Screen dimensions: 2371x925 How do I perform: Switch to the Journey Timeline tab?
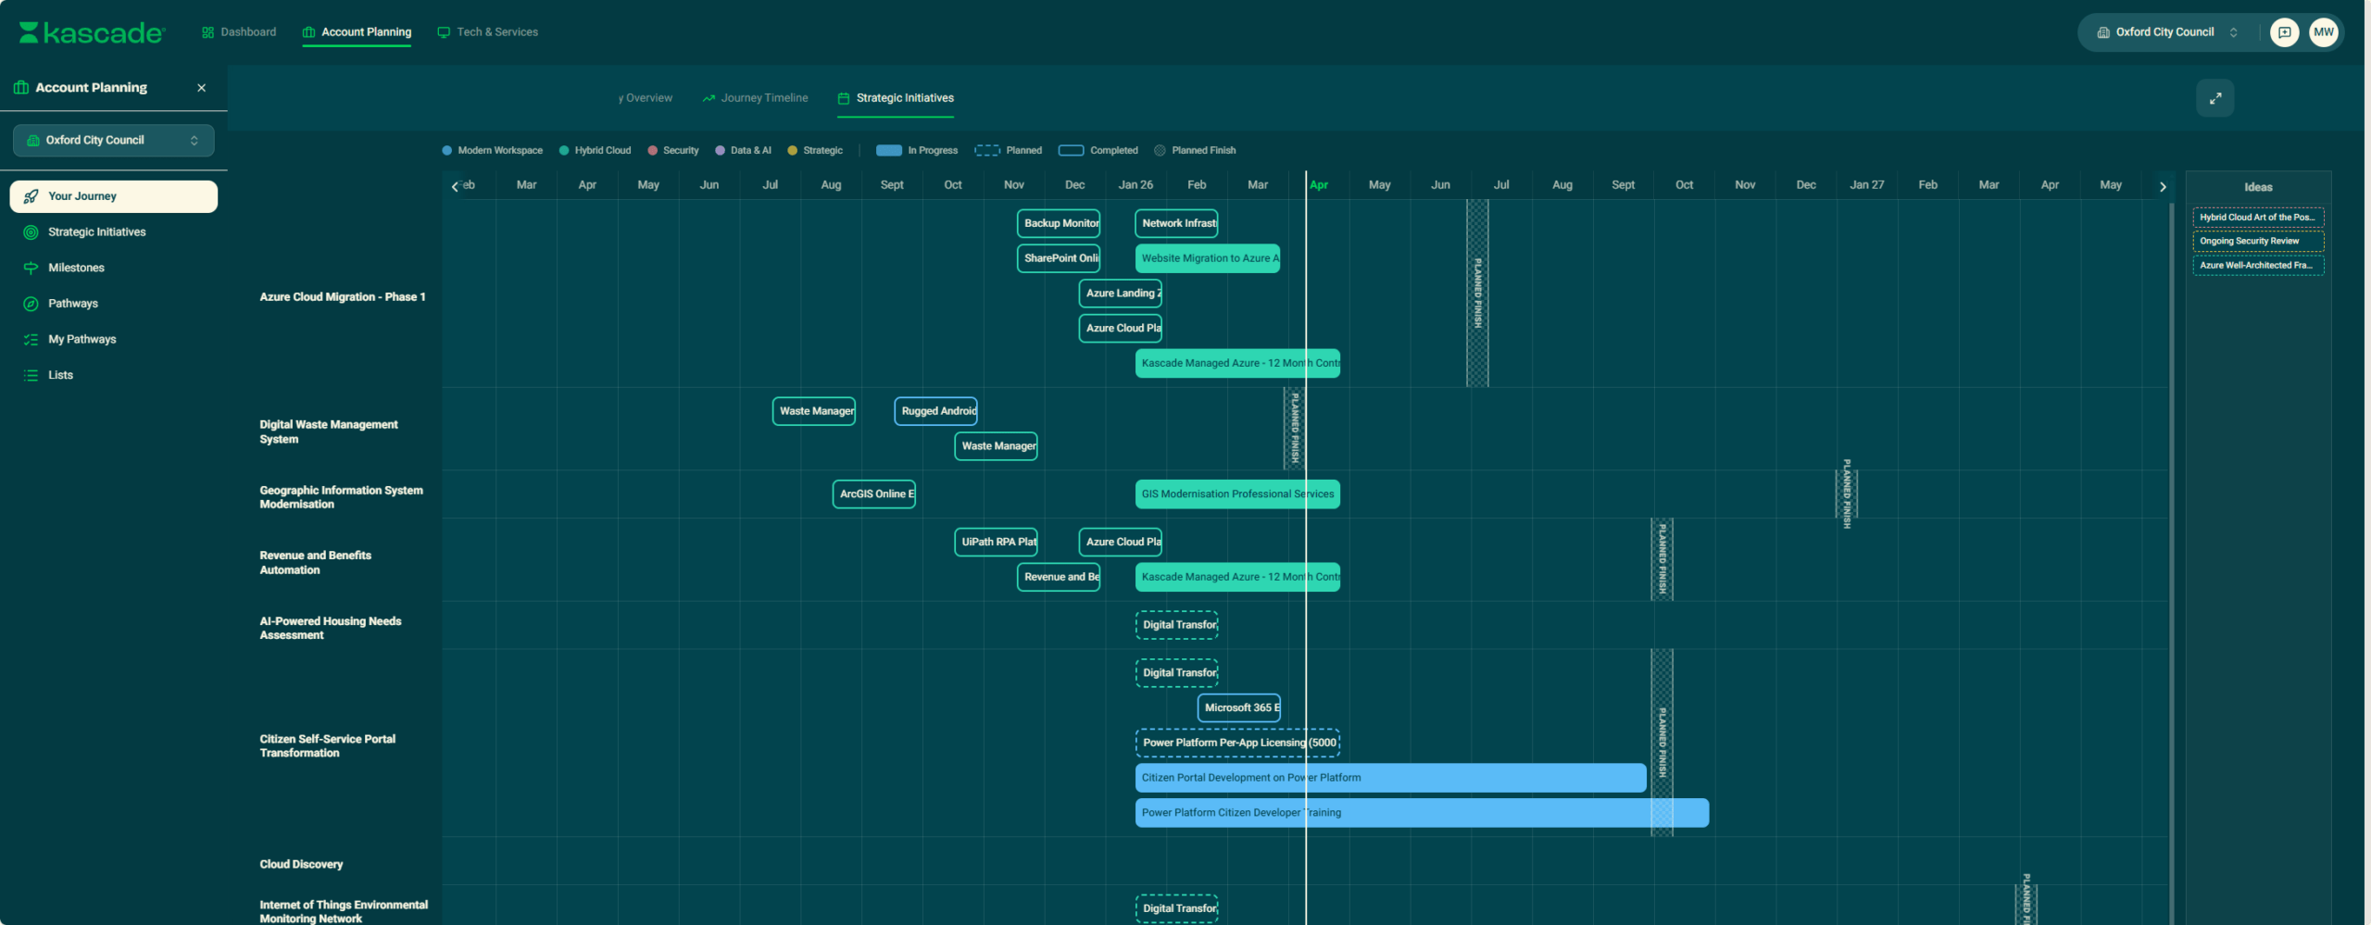pyautogui.click(x=755, y=98)
